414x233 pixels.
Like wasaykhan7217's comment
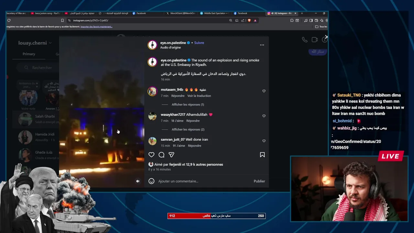pyautogui.click(x=264, y=116)
